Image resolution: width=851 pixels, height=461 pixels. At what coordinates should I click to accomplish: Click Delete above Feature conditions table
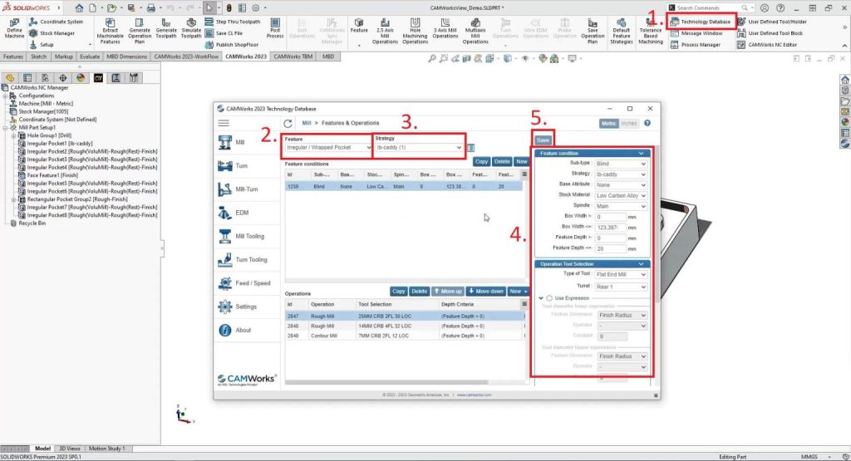pos(502,162)
